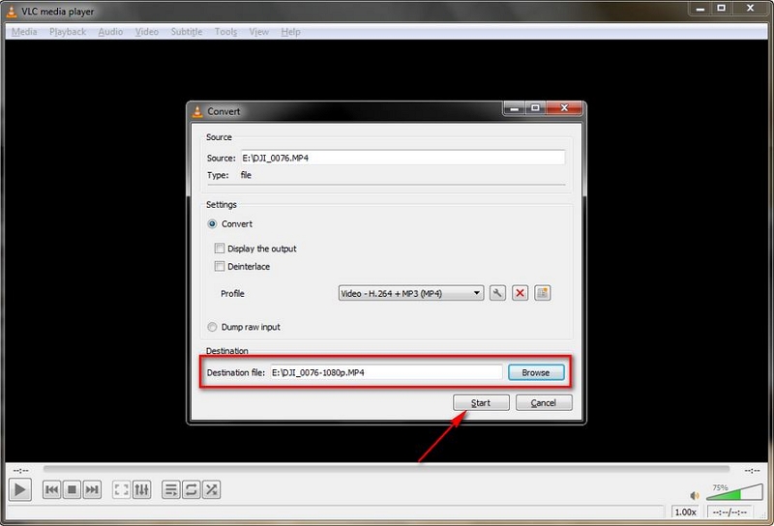Viewport: 774px width, 526px height.
Task: Click the elapsed time label left of seek bar
Action: pyautogui.click(x=20, y=471)
